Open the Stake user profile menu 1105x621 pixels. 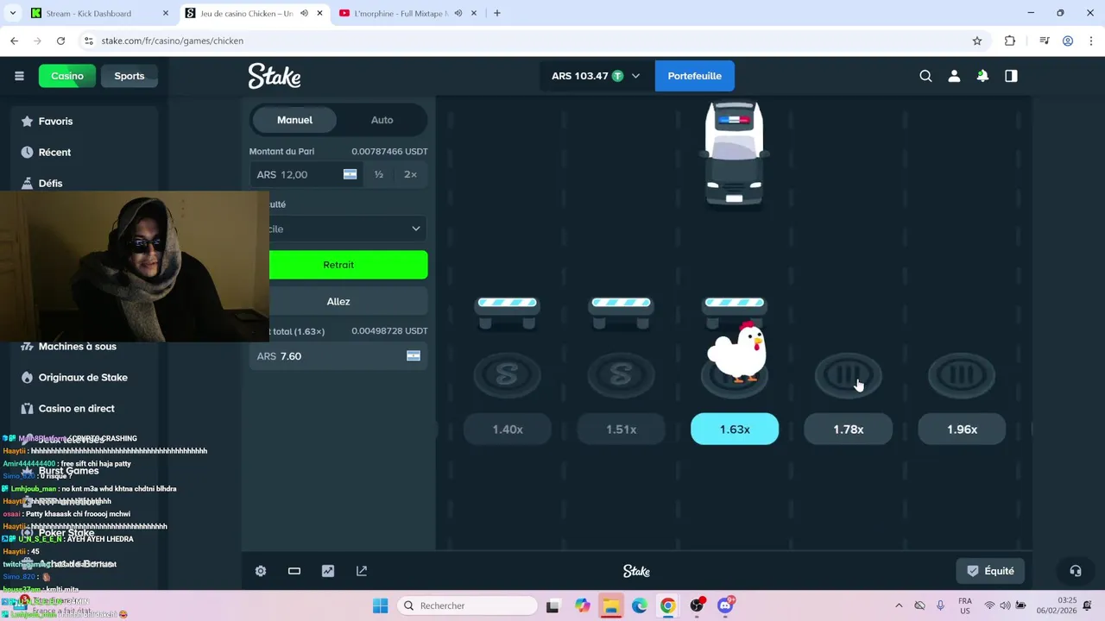pyautogui.click(x=954, y=76)
